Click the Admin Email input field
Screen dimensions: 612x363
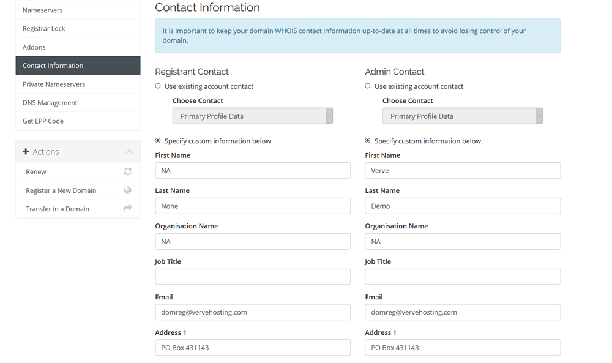coord(463,312)
